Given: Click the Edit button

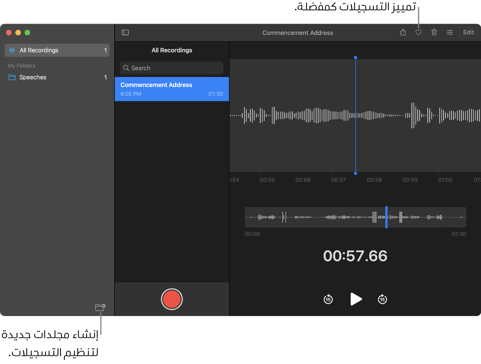Looking at the screenshot, I should pos(468,32).
